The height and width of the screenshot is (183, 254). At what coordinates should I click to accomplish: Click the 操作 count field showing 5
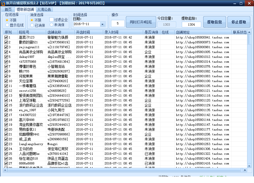tap(118, 23)
